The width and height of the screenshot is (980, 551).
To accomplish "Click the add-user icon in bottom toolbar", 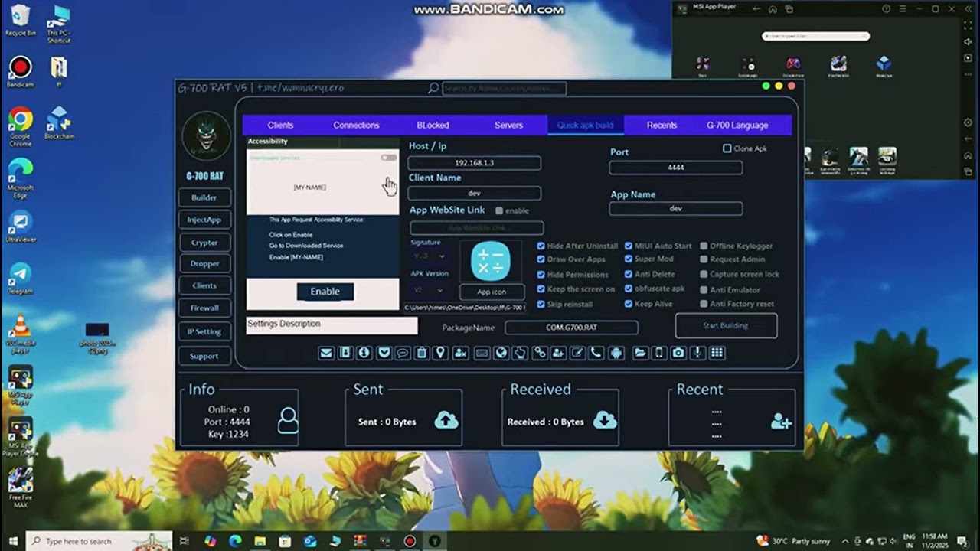I will (x=558, y=353).
